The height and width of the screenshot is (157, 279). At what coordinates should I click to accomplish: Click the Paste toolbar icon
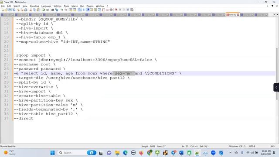point(38,10)
